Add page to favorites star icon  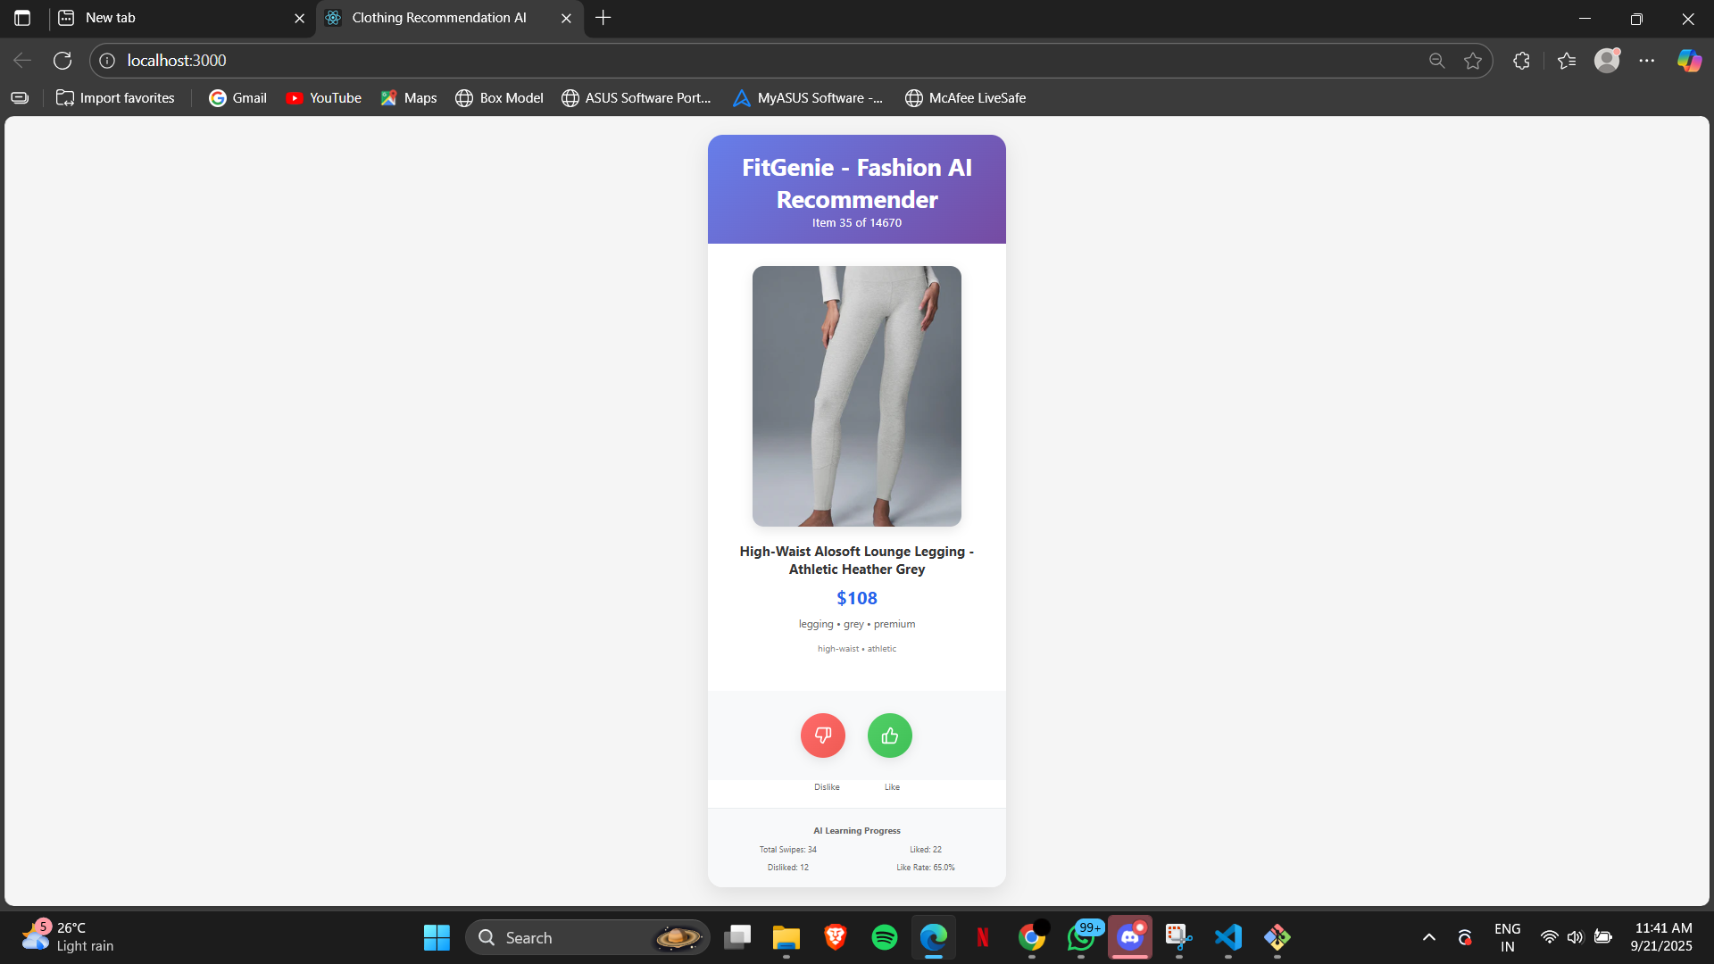pos(1473,61)
